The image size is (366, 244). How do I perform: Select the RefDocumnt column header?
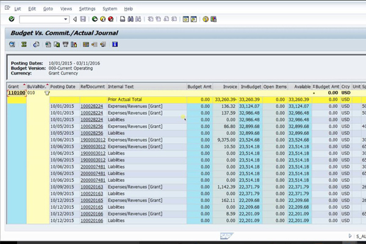point(93,87)
